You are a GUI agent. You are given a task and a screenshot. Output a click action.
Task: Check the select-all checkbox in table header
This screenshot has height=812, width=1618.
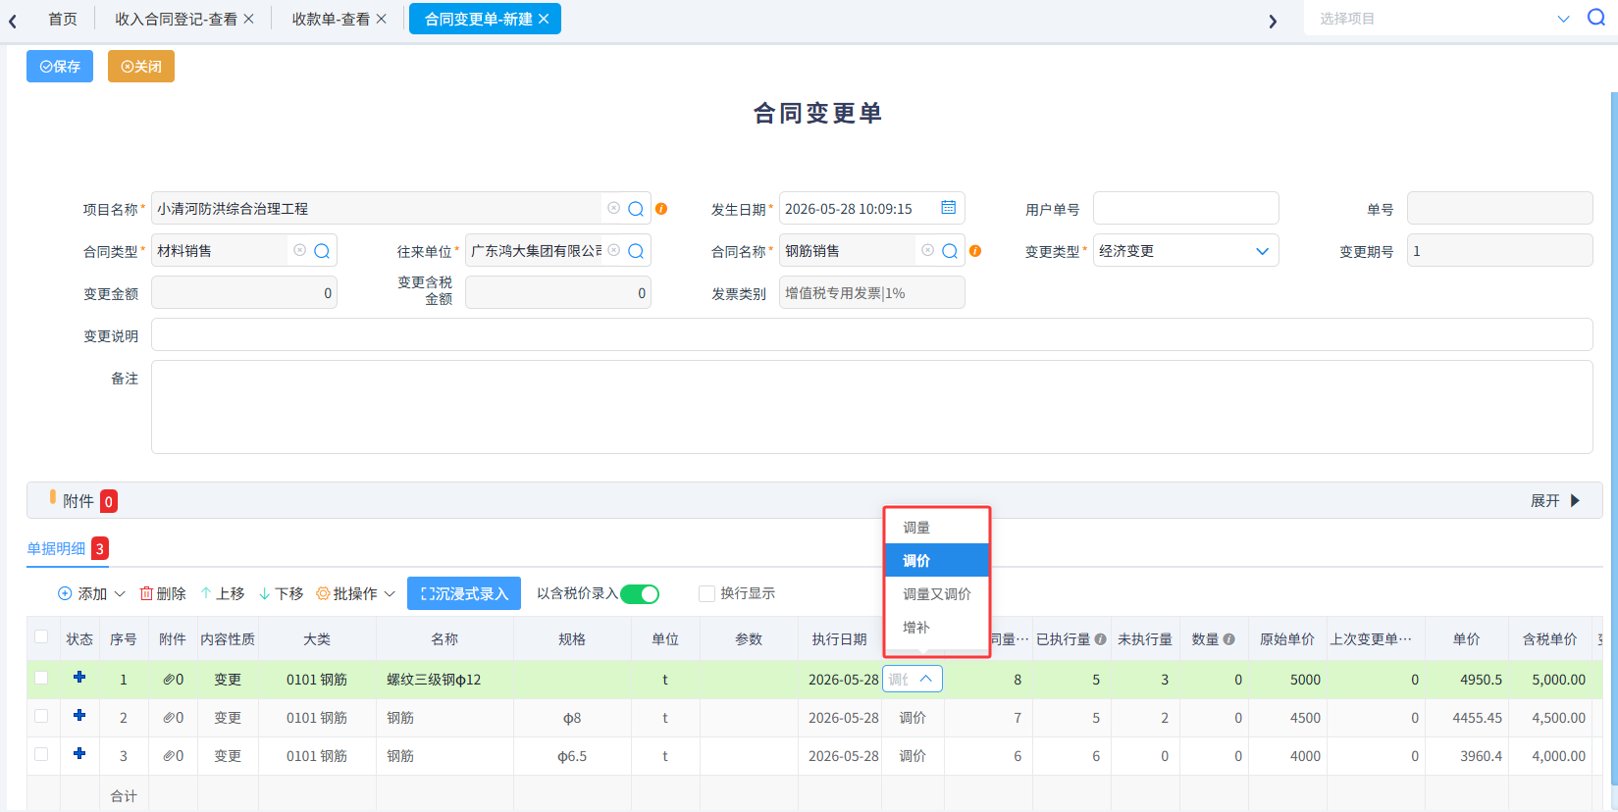(41, 636)
